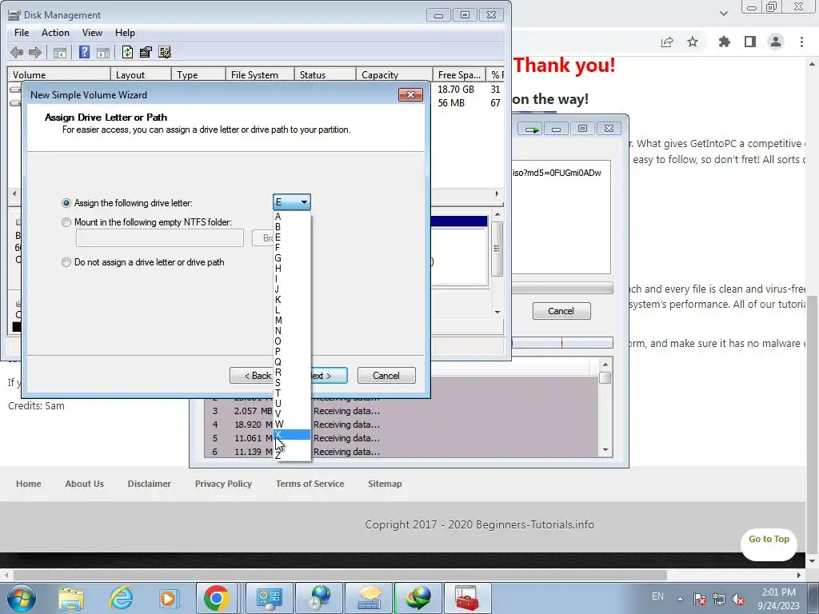The height and width of the screenshot is (614, 819).
Task: Open Windows Explorer from the taskbar
Action: (x=71, y=598)
